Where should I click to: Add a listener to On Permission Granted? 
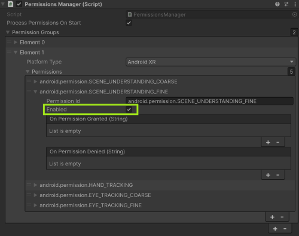point(268,142)
